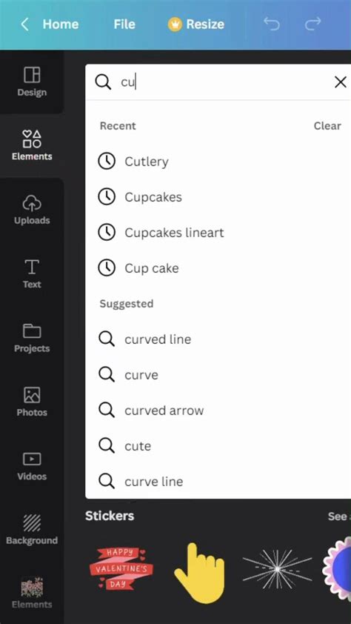Open the Design panel in sidebar
Screen dimensions: 351x624
tap(32, 82)
